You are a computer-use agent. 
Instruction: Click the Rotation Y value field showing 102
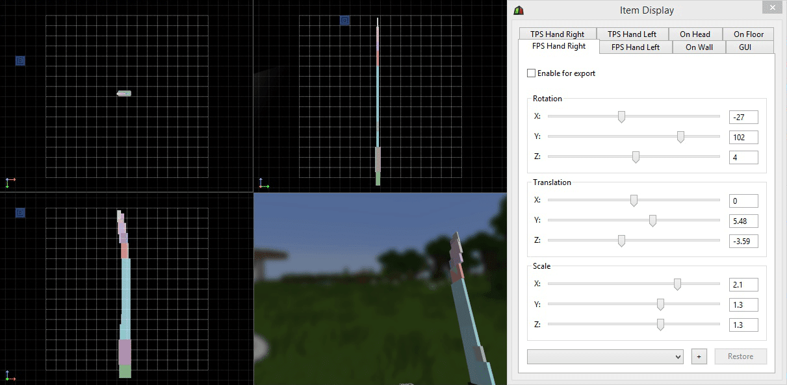pyautogui.click(x=743, y=137)
